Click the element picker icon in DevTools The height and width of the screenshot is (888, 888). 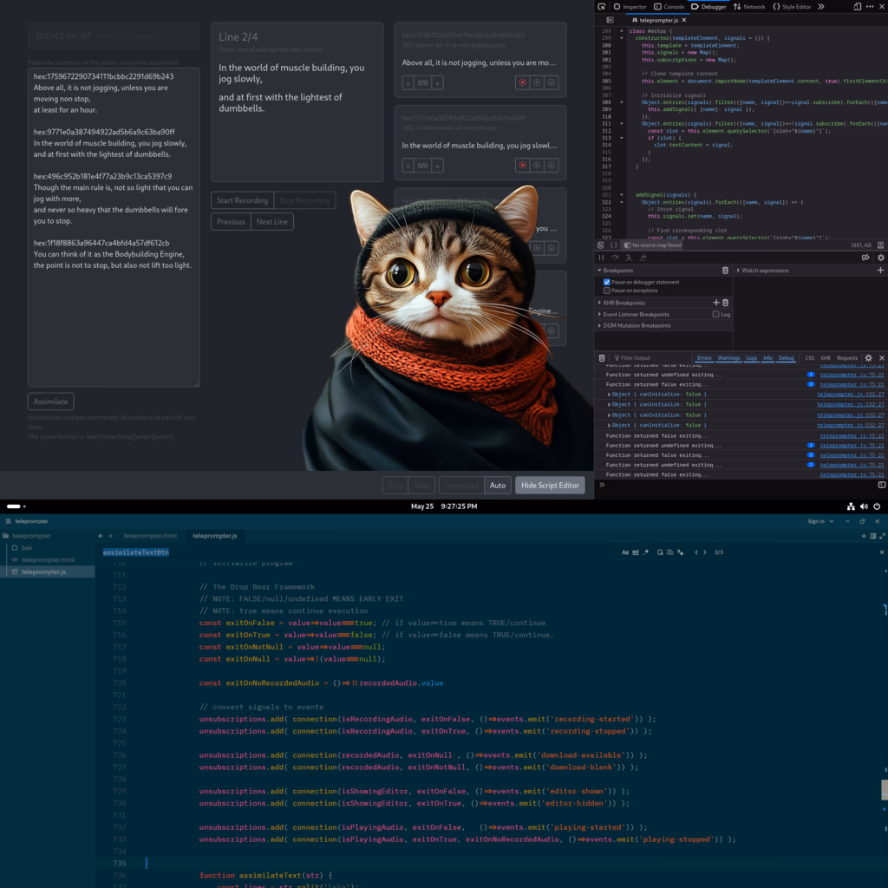coord(602,6)
